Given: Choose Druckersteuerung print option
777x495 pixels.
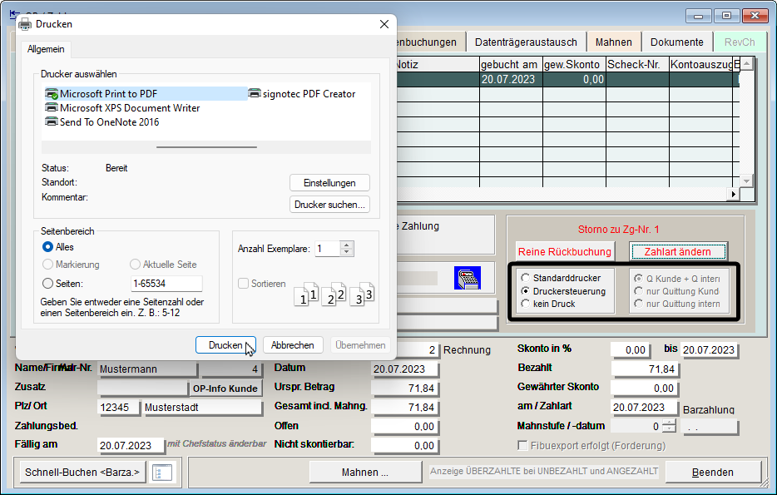Looking at the screenshot, I should [525, 291].
